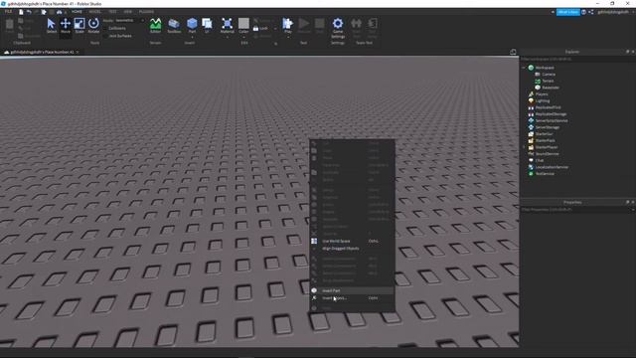
Task: Click the Players icon in Explorer
Action: coord(531,94)
